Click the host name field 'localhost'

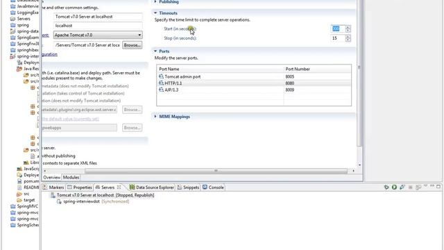[98, 26]
